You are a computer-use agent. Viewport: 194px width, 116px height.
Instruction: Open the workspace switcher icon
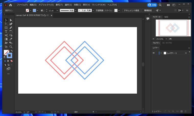click(174, 5)
